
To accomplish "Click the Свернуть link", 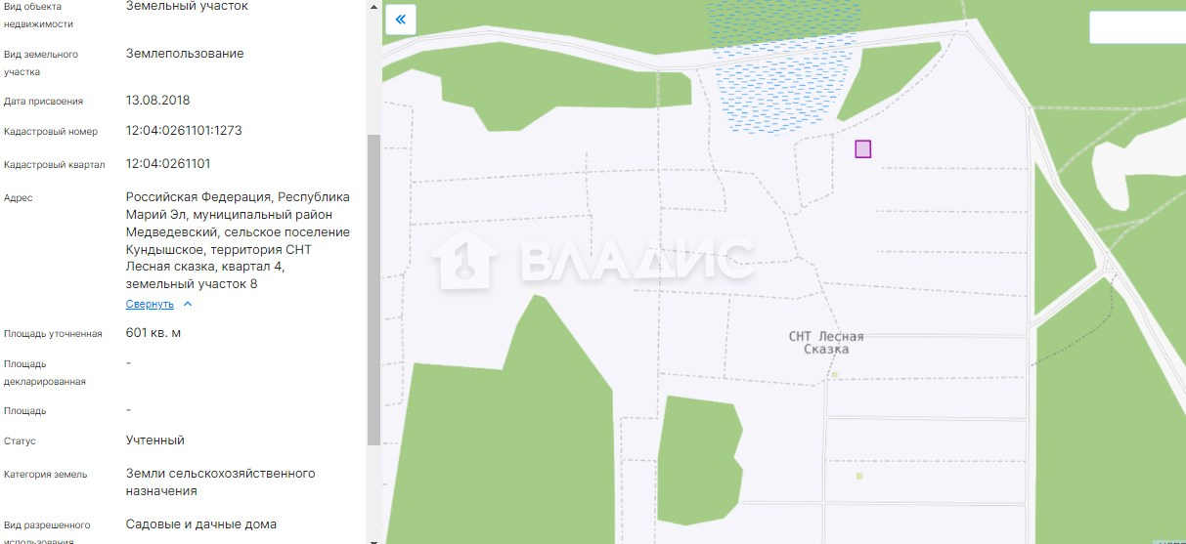I will coord(150,304).
